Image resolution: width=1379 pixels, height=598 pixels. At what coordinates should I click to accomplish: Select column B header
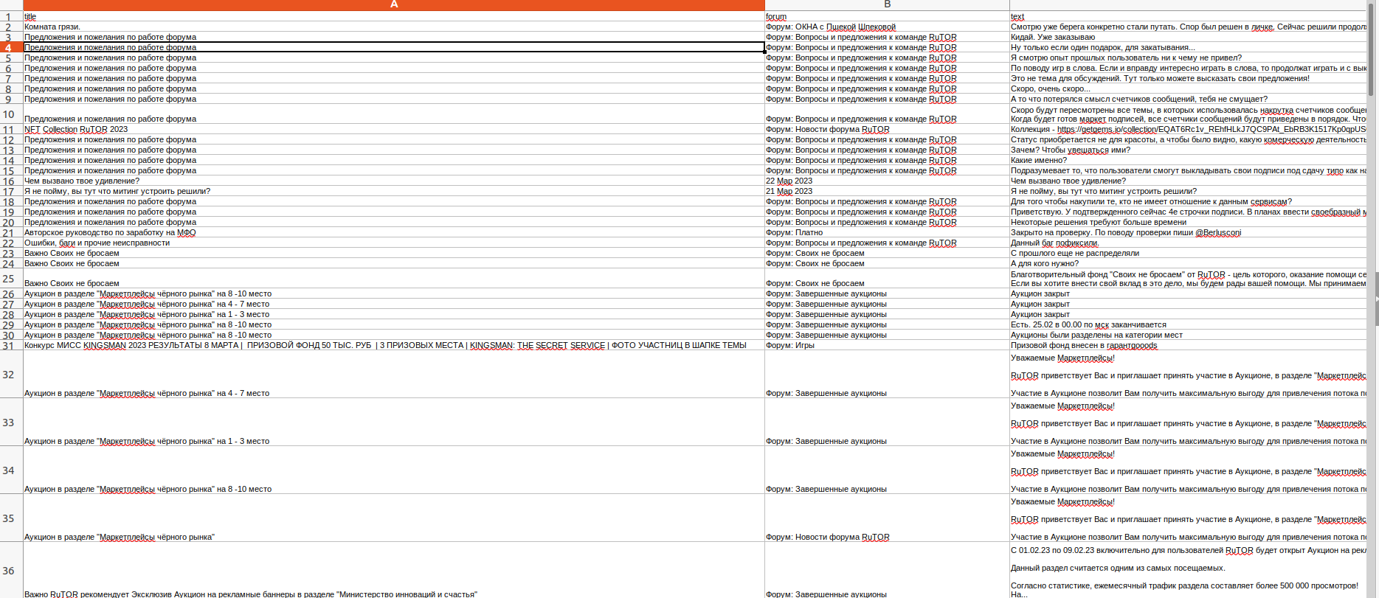coord(887,4)
